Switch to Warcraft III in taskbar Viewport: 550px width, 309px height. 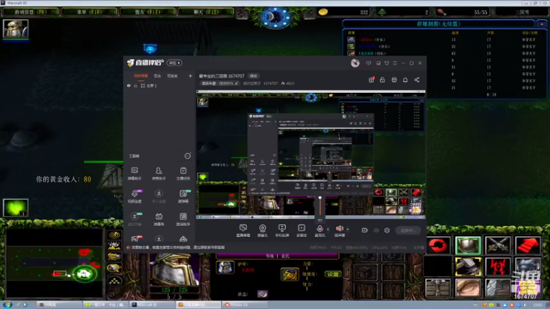click(151, 305)
